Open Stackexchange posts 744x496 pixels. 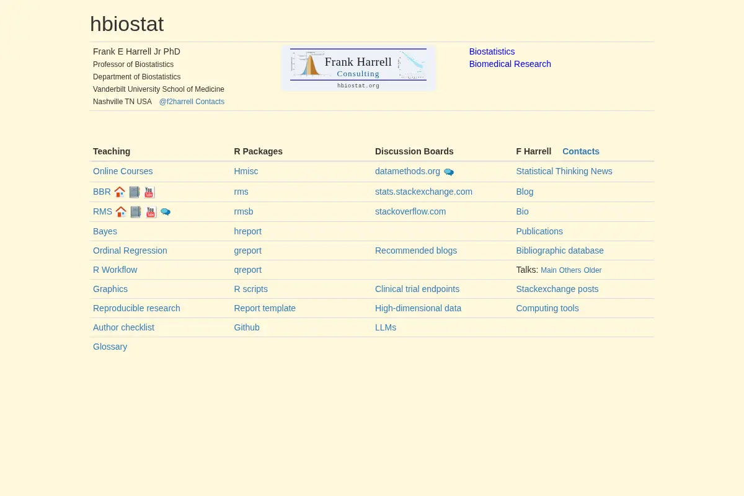557,289
